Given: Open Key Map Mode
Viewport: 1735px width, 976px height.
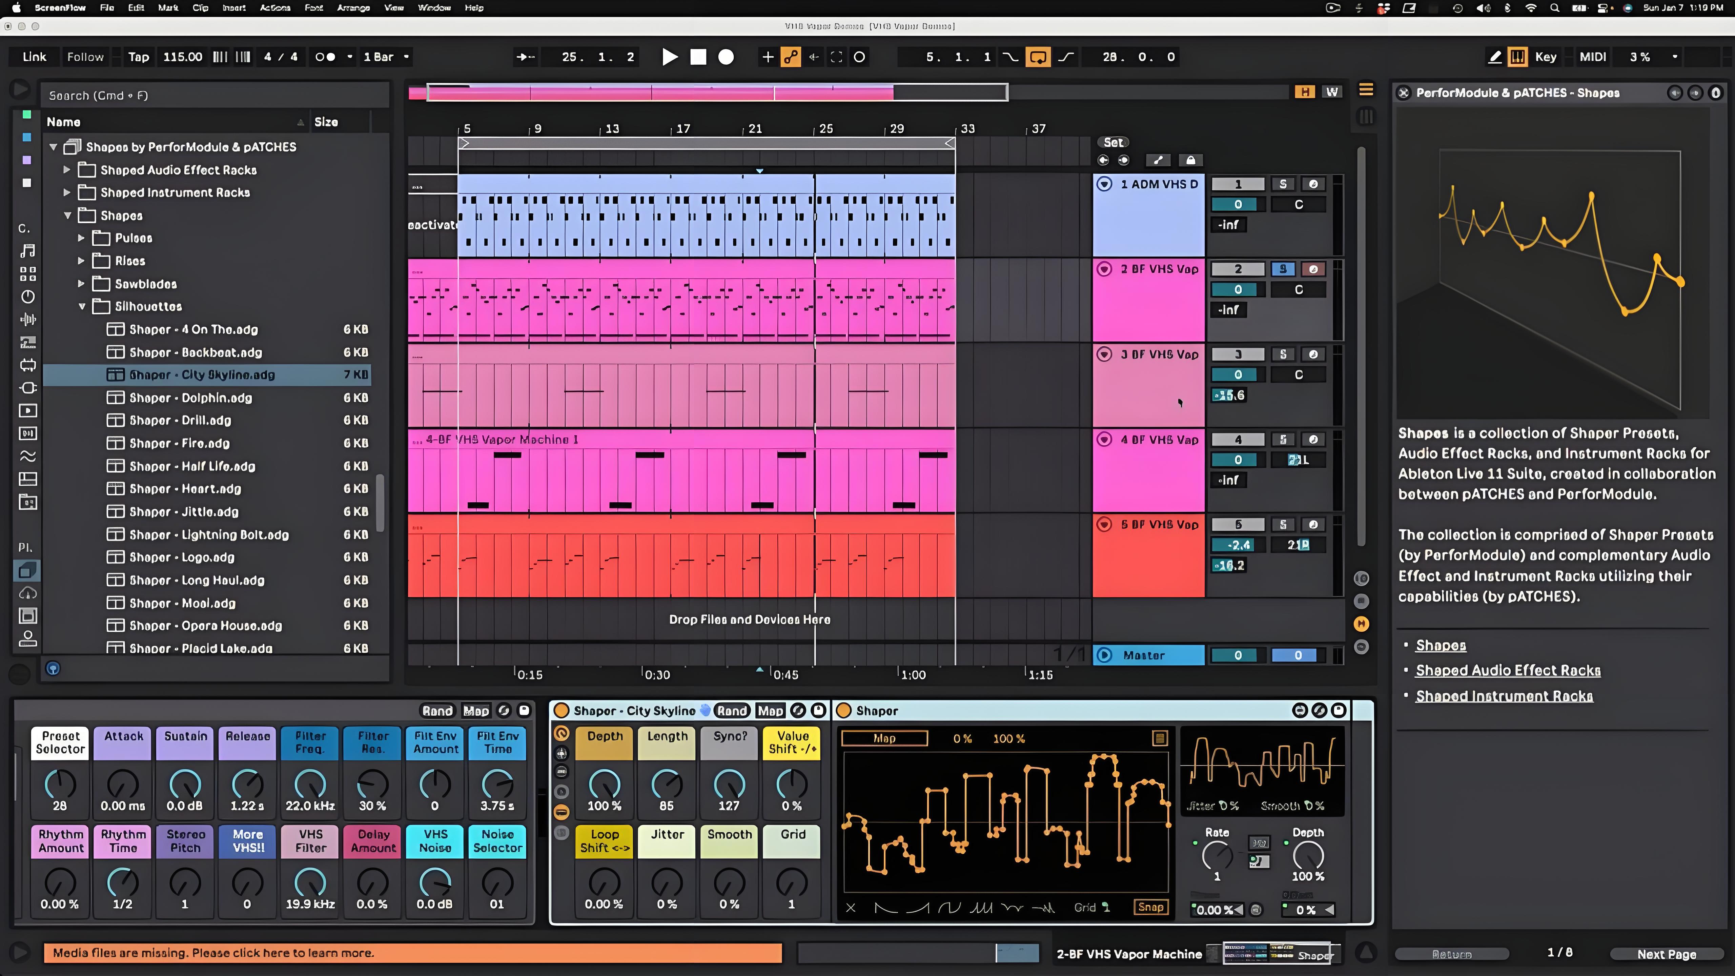Looking at the screenshot, I should [x=1546, y=57].
